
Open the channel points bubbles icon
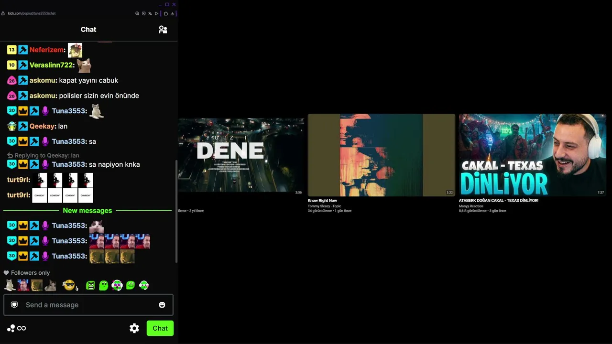click(x=11, y=328)
